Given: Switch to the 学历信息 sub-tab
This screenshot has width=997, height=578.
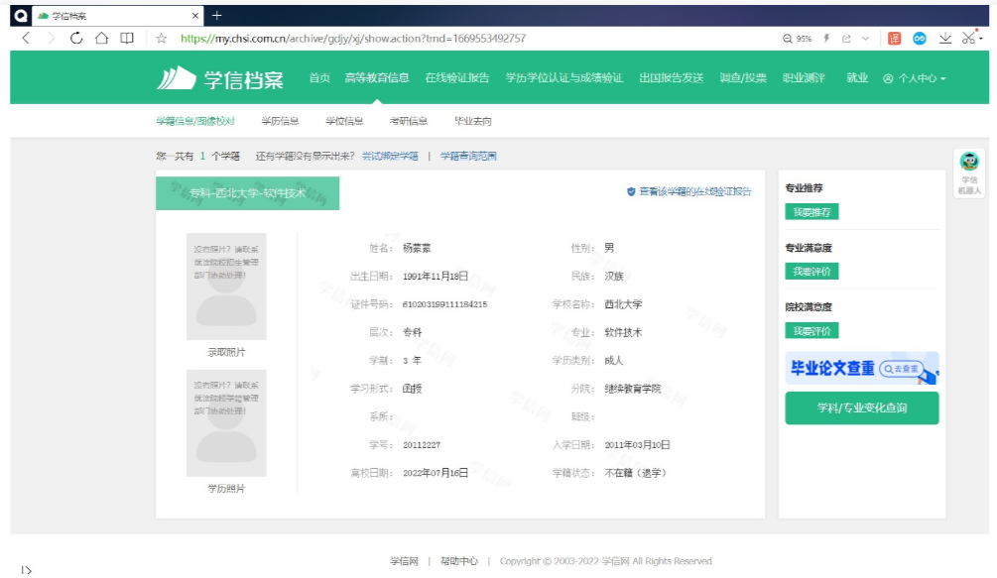Looking at the screenshot, I should (281, 121).
